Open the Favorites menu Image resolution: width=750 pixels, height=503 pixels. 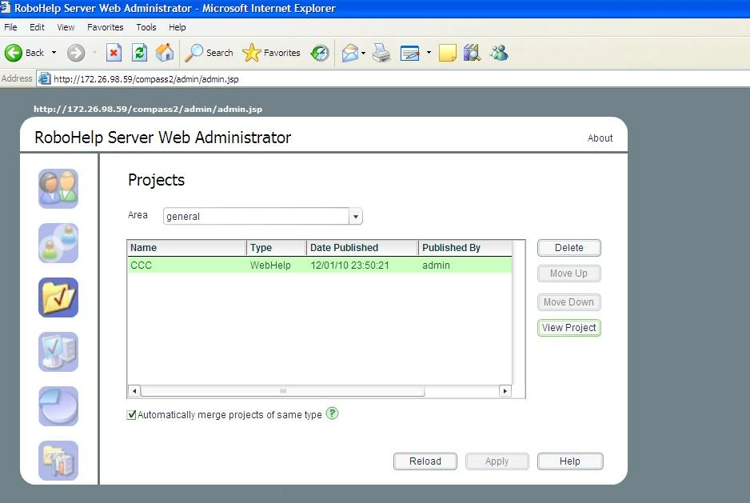click(106, 27)
